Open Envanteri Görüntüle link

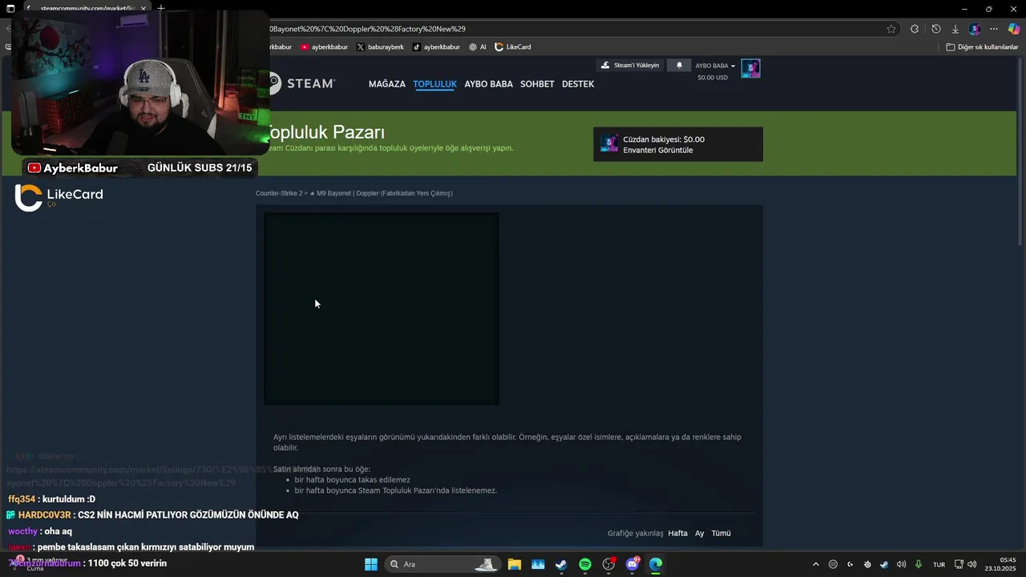pyautogui.click(x=658, y=150)
